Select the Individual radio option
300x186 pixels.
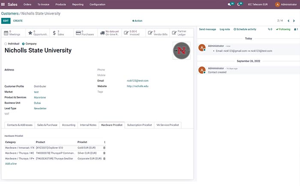pos(6,44)
